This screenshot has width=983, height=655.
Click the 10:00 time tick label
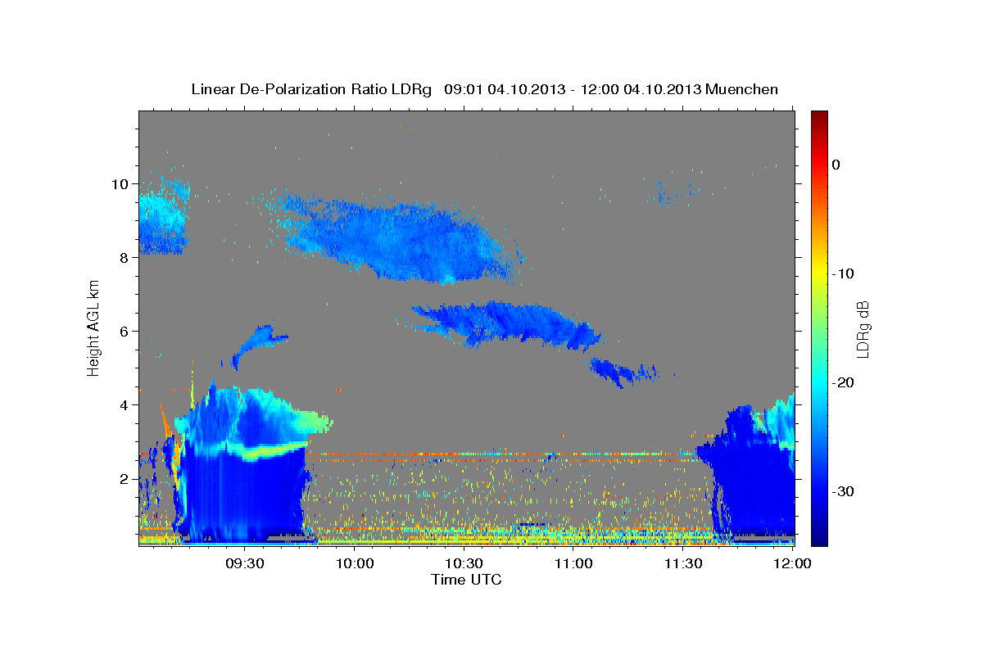[355, 563]
